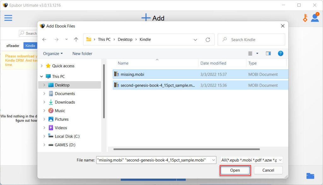
Task: Switch to the eReader tab in Epubor
Action: (x=13, y=46)
